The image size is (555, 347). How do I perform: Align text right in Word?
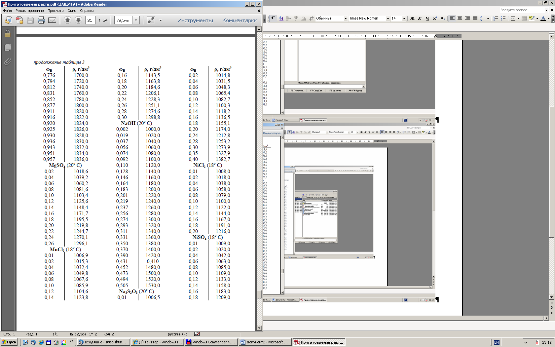point(467,19)
